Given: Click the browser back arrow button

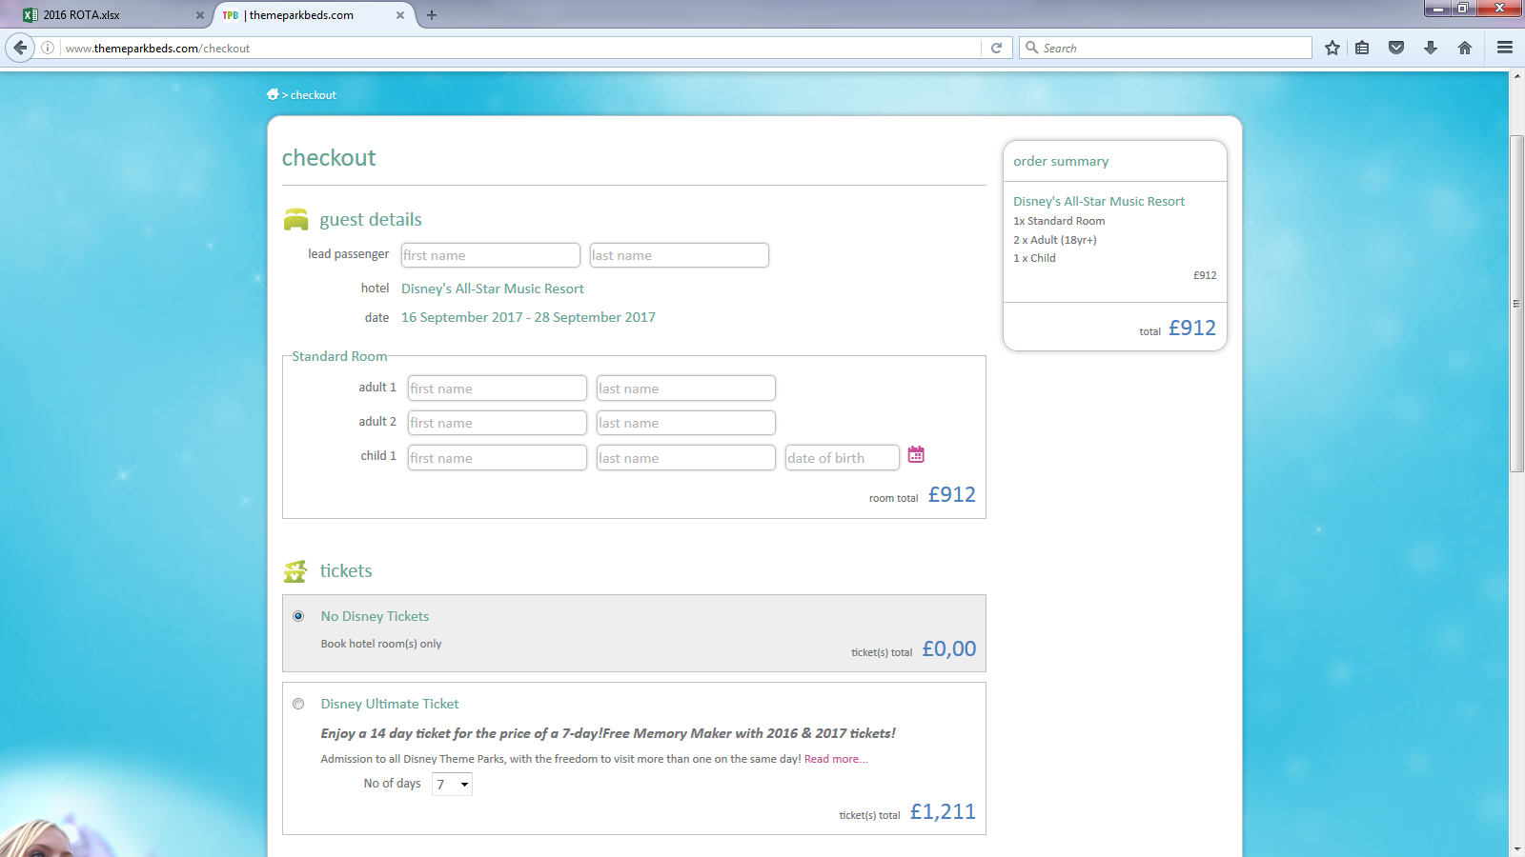Looking at the screenshot, I should click(x=20, y=48).
